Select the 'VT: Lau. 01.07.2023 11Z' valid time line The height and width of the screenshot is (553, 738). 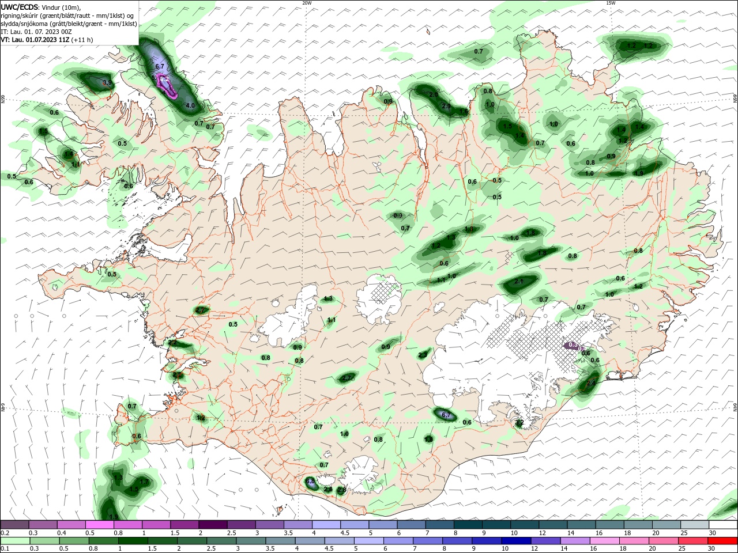pos(35,40)
